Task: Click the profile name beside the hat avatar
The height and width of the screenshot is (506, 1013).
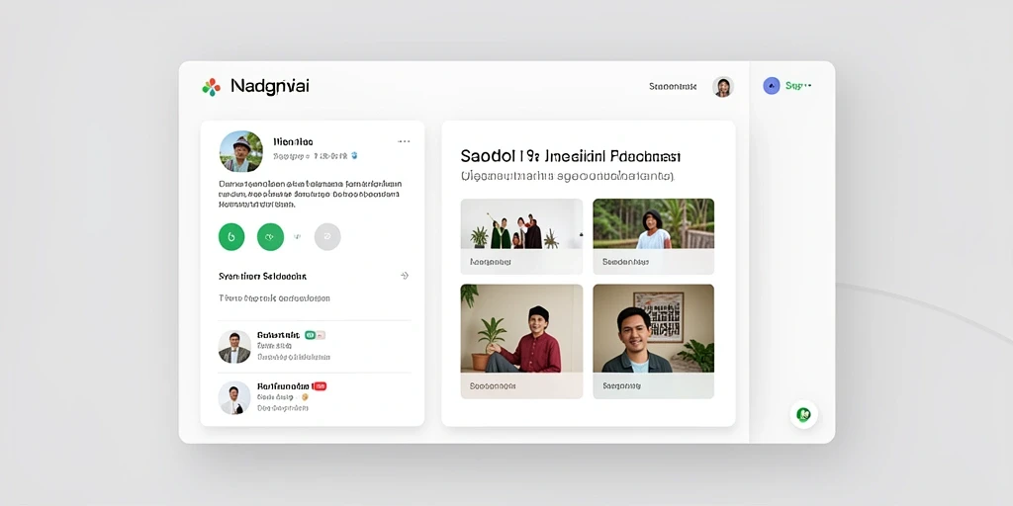Action: tap(293, 141)
